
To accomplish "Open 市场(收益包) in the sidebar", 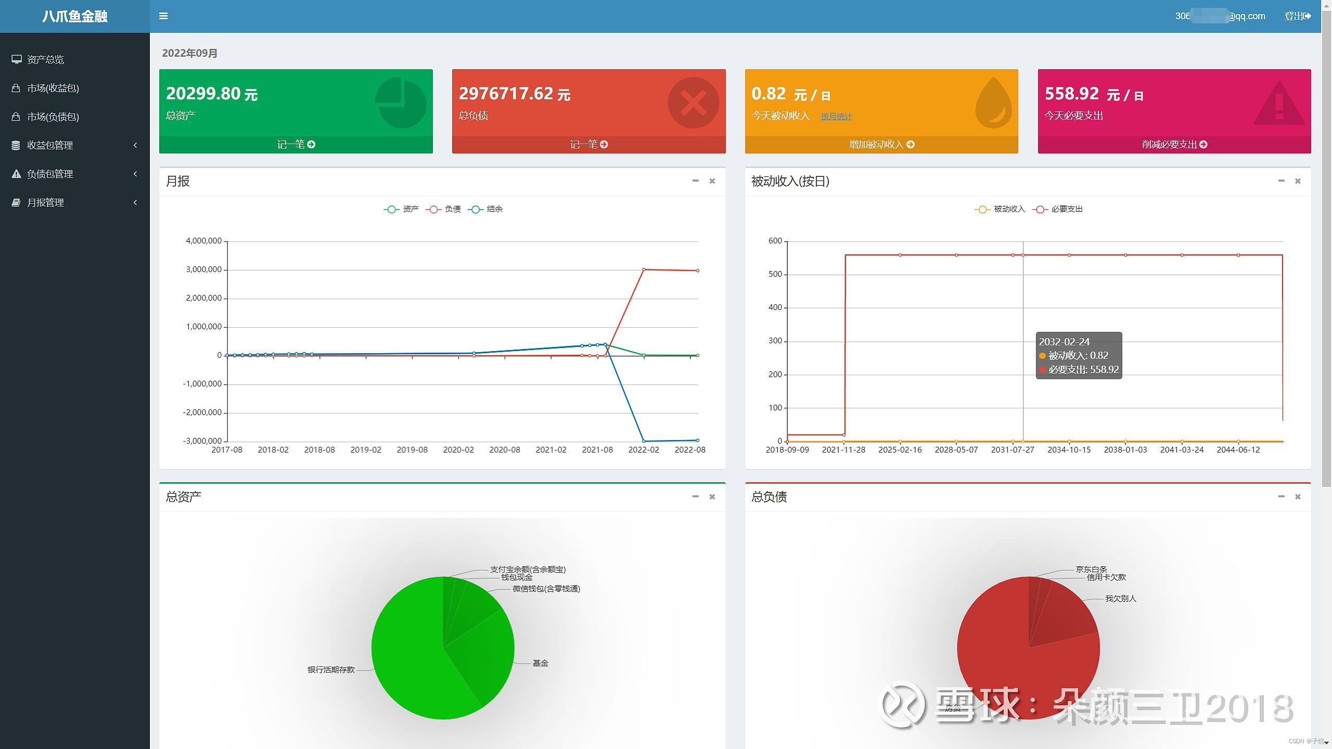I will (53, 88).
